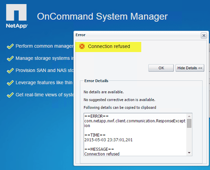Click the OnCommand System Manager title
Viewport: 210px width, 170px height.
[102, 17]
